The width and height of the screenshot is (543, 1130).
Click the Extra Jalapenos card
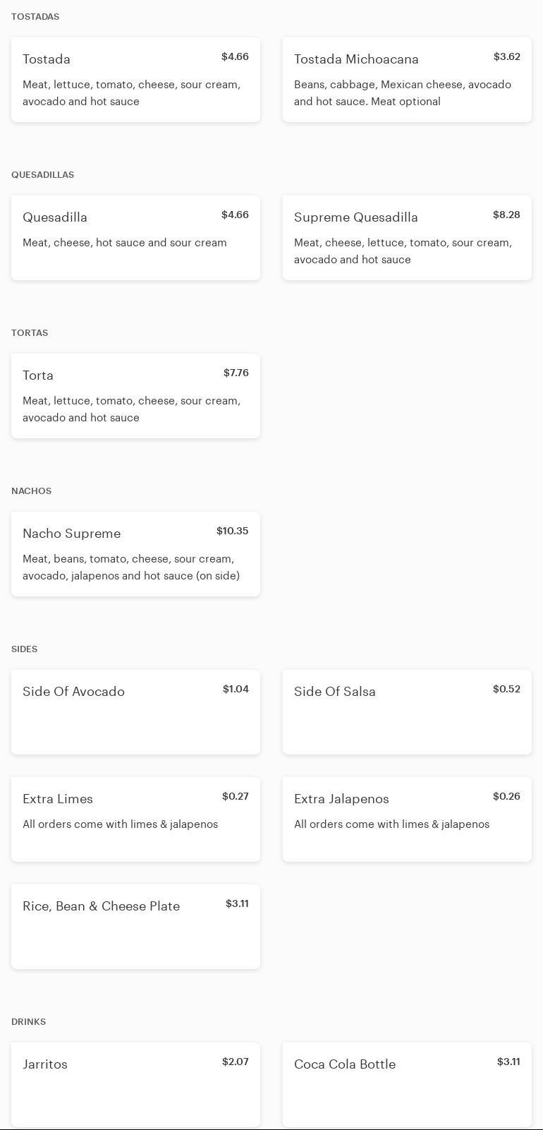(407, 819)
